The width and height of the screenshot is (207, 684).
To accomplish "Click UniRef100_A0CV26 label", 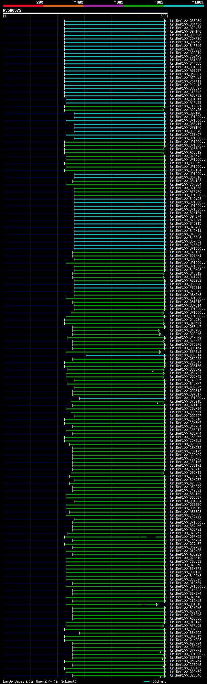I will [186, 110].
